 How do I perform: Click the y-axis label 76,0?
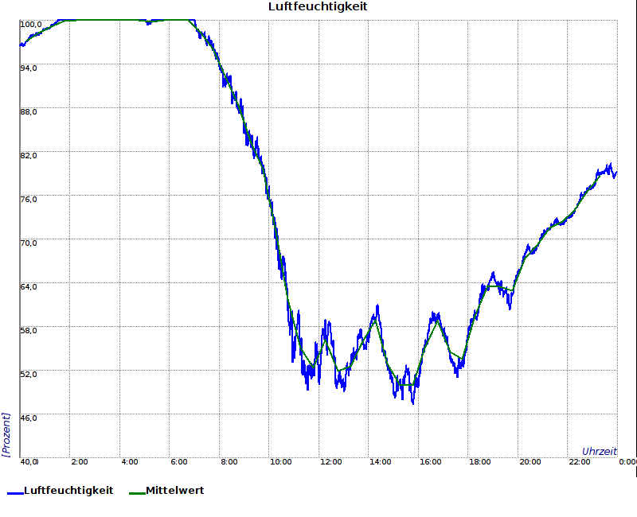pos(29,200)
